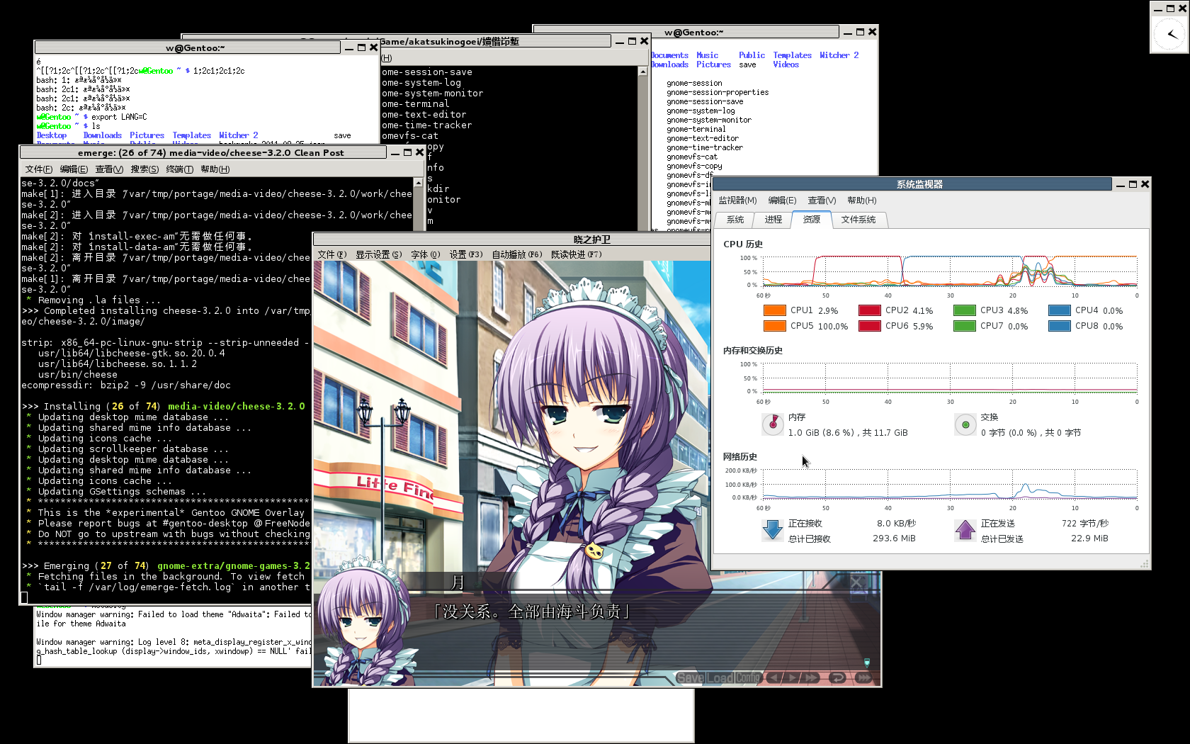The width and height of the screenshot is (1190, 744).
Task: Open CPU4 blue color picker
Action: click(x=1060, y=310)
